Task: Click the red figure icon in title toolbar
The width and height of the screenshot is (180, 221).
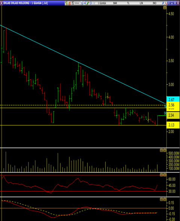Action: pyautogui.click(x=70, y=3)
